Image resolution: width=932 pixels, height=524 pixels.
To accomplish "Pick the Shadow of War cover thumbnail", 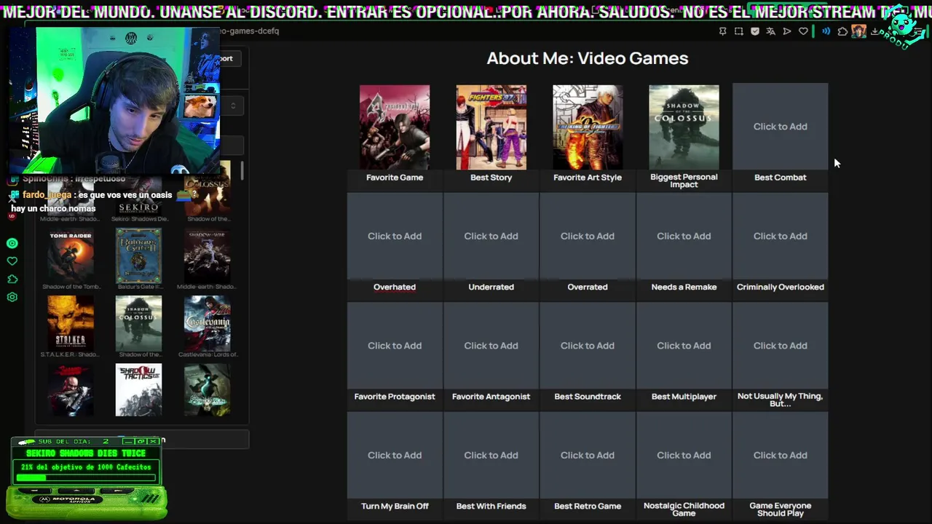I will coord(208,256).
